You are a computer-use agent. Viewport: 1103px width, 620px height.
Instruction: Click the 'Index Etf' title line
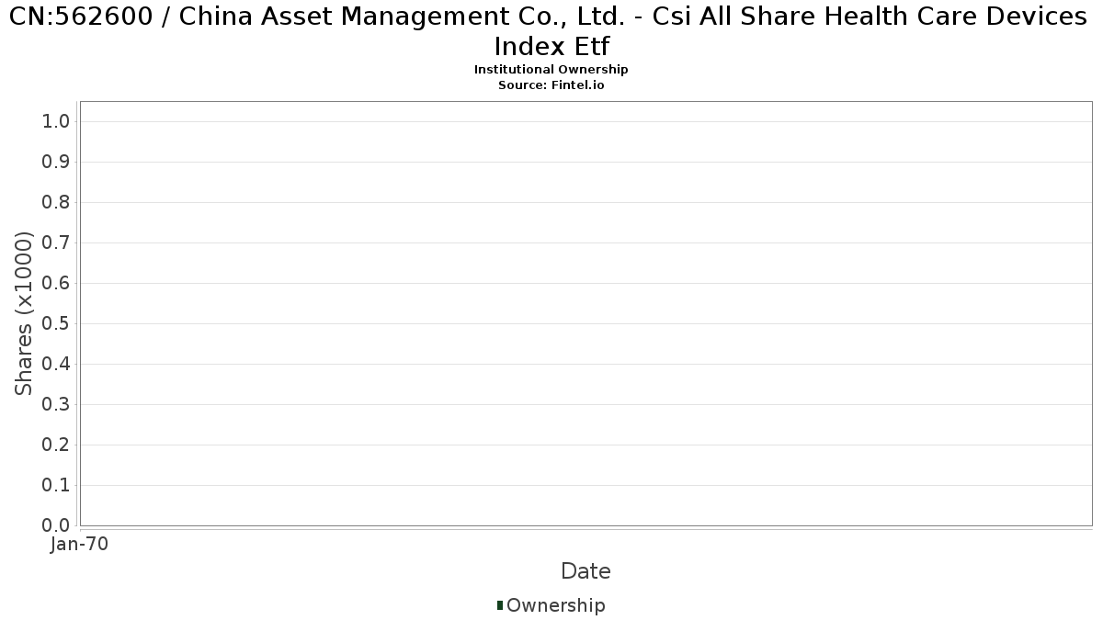tap(551, 46)
